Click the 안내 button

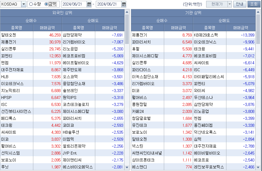coord(240,4)
